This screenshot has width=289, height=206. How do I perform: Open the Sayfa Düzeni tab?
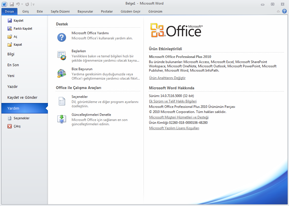click(x=60, y=11)
